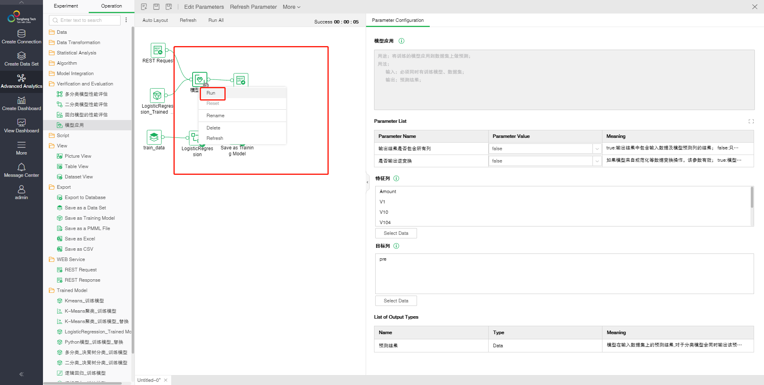Viewport: 764px width, 385px height.
Task: Expand the Data Transformation folder
Action: (x=74, y=43)
